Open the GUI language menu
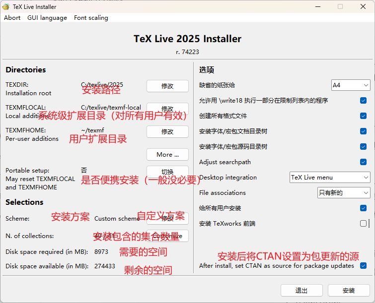This screenshot has height=303, width=375. [x=47, y=18]
